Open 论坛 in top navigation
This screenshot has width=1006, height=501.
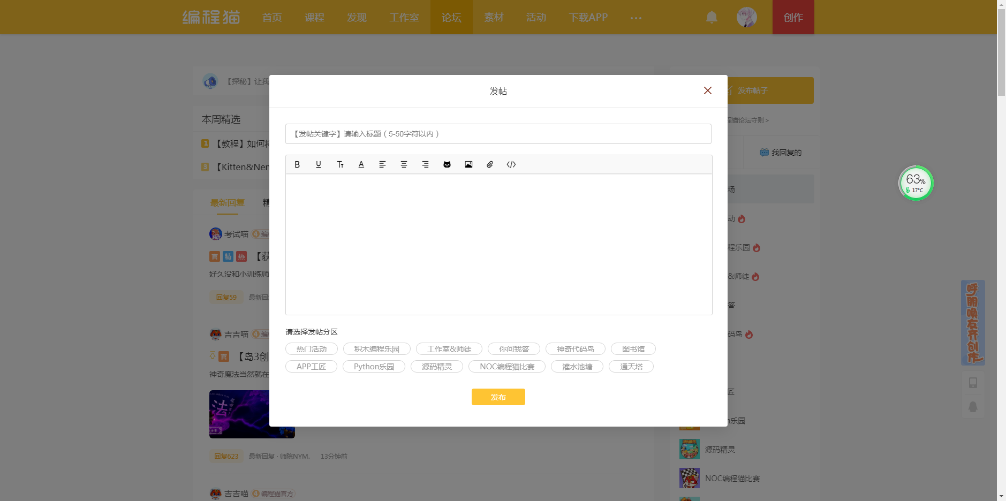451,17
